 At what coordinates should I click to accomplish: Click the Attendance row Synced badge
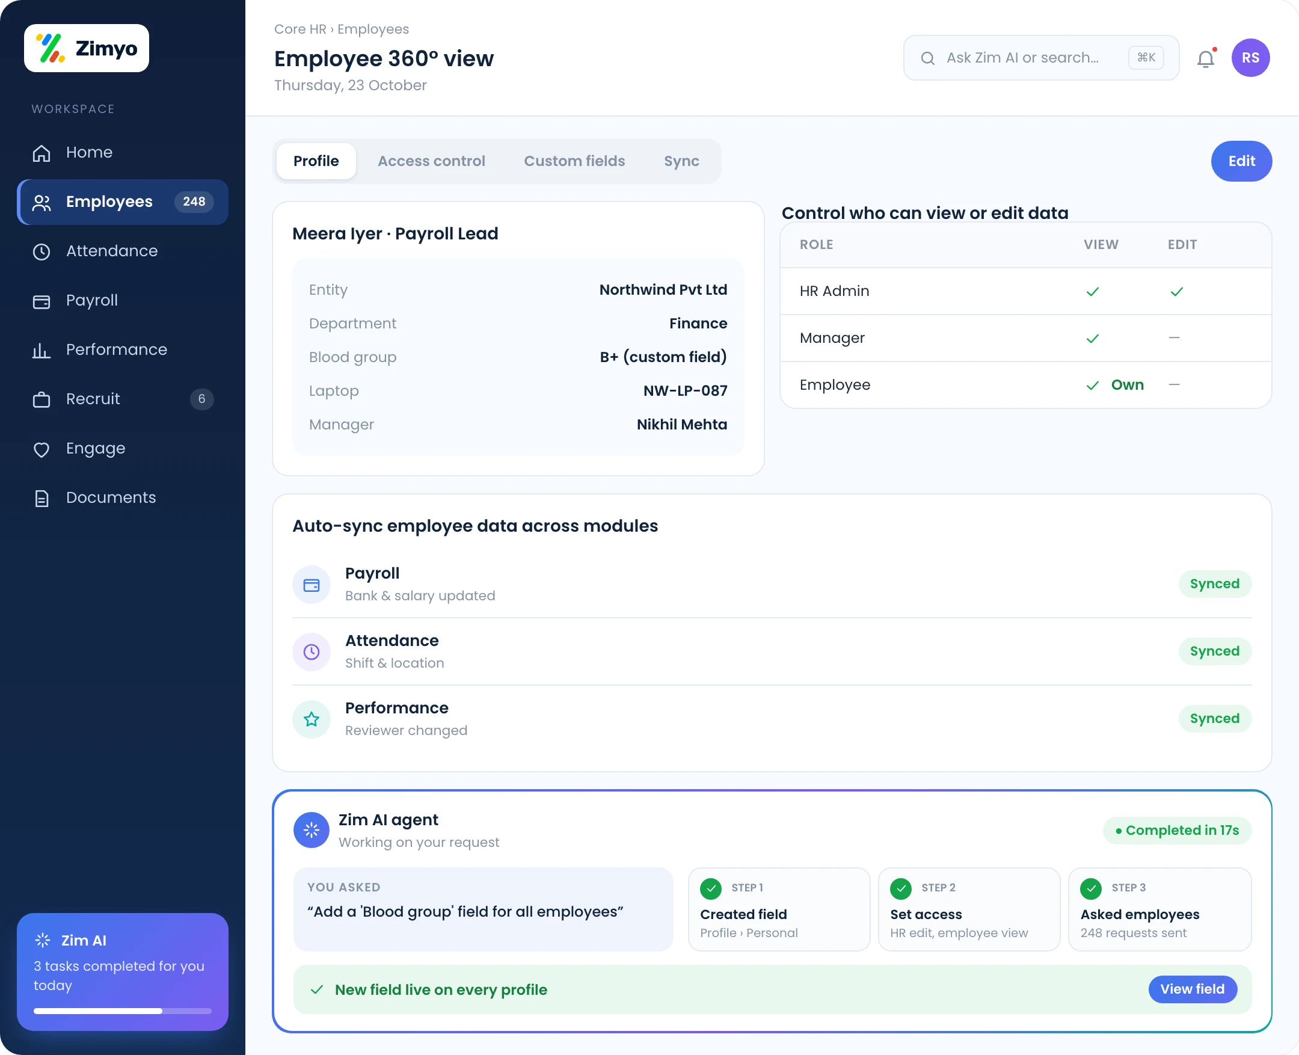1215,651
